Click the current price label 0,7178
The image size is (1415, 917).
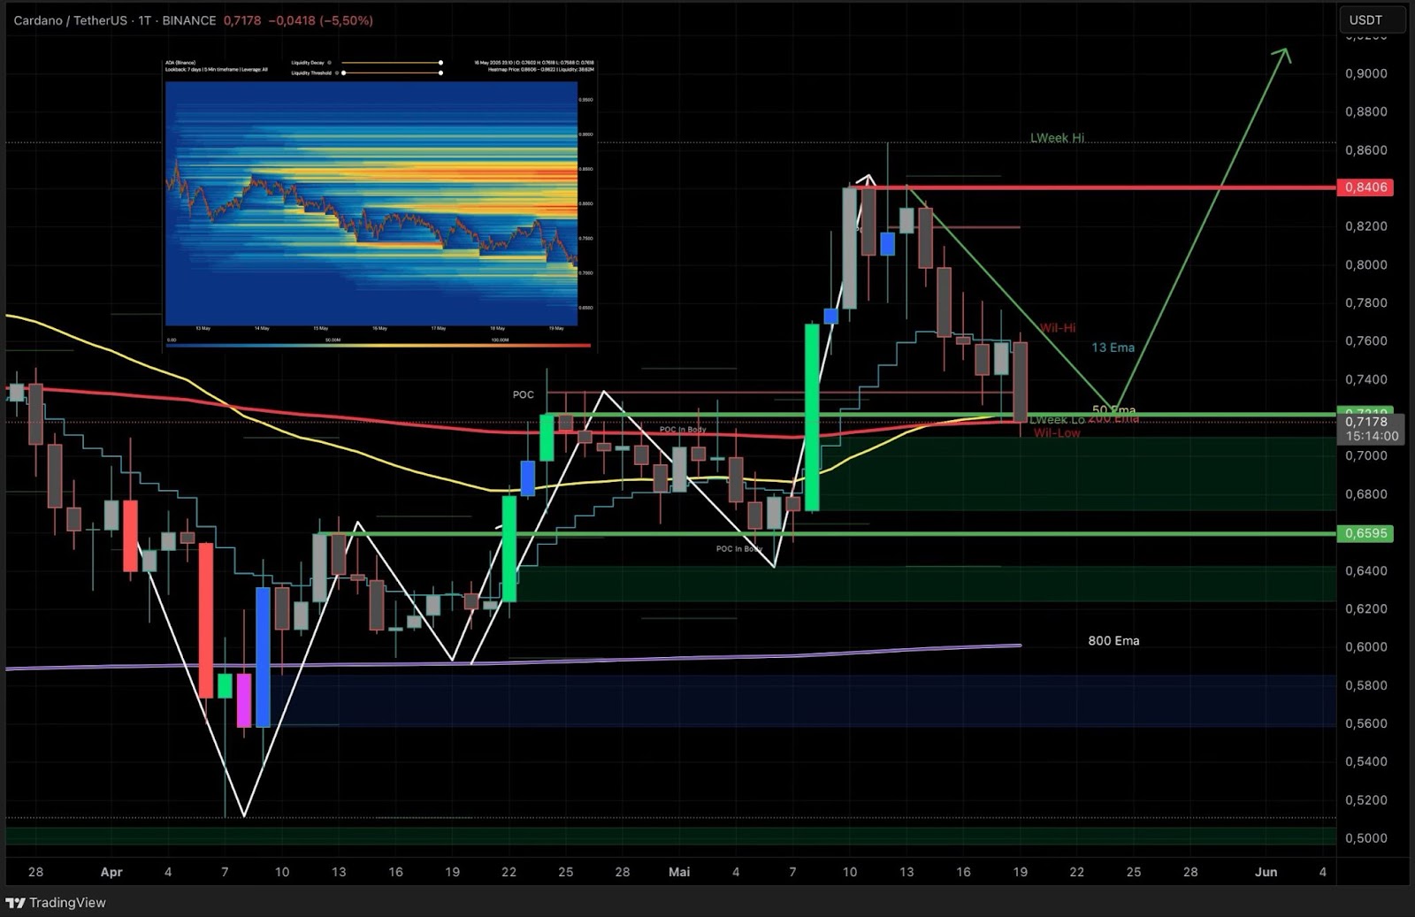tap(1366, 422)
